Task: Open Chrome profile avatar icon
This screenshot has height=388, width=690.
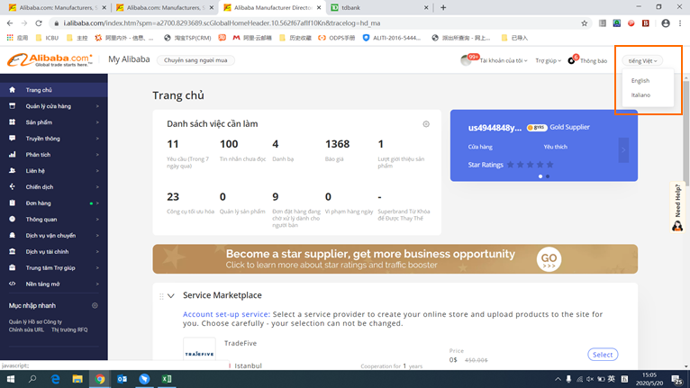Action: [666, 23]
